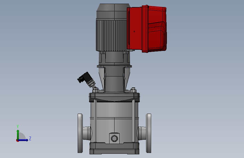Select the hex nut on the right of the pump head
This screenshot has height=158, width=244.
(x=133, y=90)
